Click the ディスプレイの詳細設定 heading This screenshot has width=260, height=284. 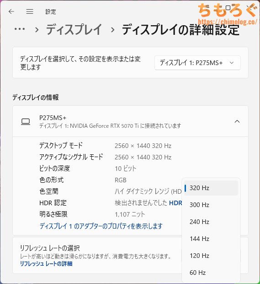[180, 30]
